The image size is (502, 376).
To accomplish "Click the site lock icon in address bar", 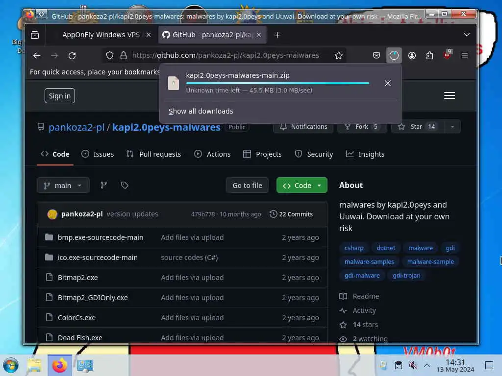I will pyautogui.click(x=124, y=56).
